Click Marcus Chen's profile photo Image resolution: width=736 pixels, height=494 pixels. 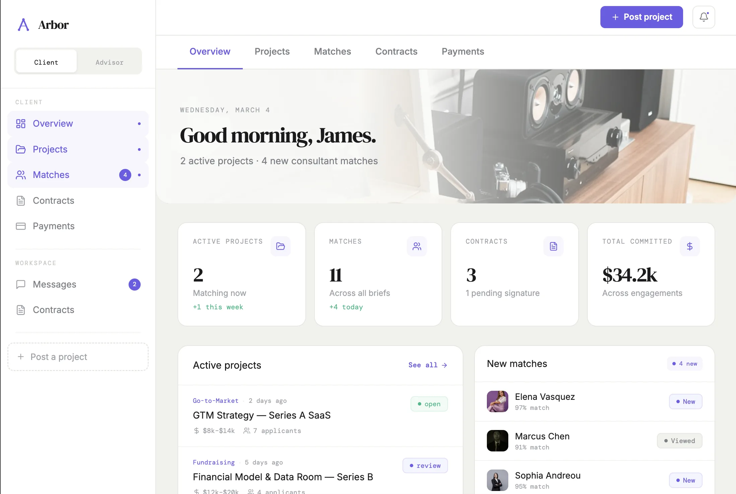coord(497,441)
